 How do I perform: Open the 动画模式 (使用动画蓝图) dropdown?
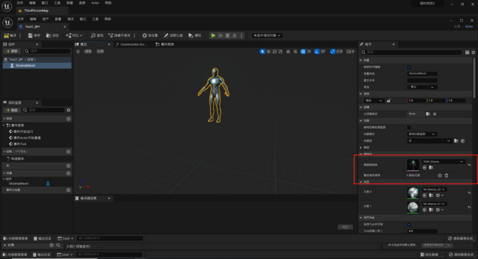[x=422, y=134]
